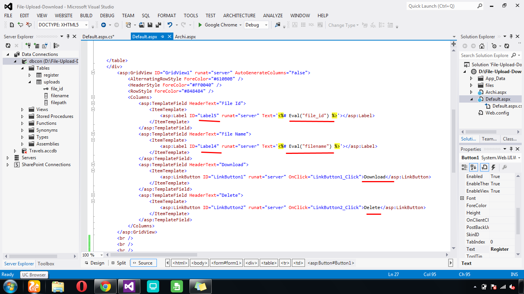Toggle auto-hide pin on Solution Explorer
Screen dimensions: 524x294
pos(512,36)
